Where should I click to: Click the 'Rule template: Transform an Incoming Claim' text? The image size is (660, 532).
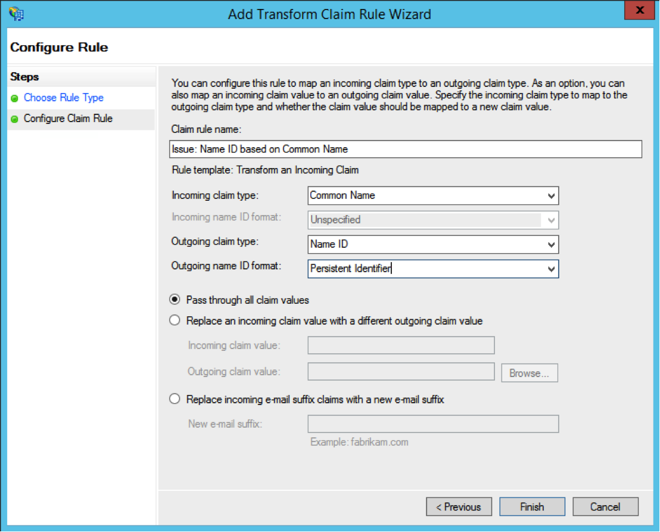tap(265, 170)
